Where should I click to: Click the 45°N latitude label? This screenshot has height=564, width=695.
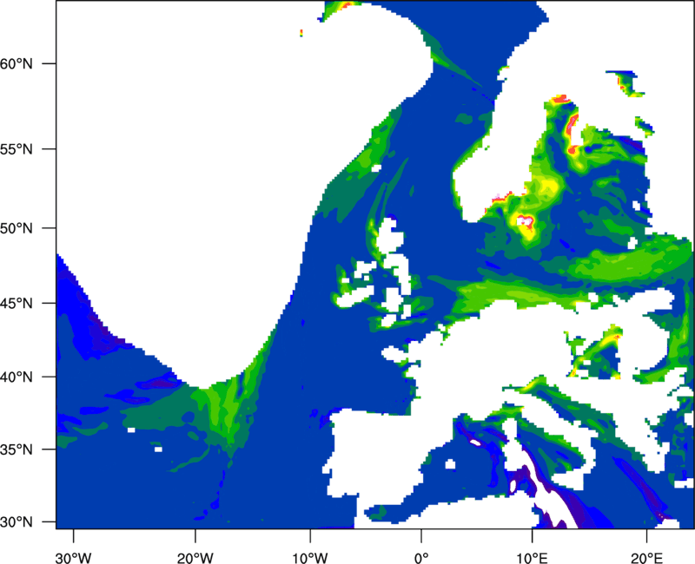click(17, 304)
